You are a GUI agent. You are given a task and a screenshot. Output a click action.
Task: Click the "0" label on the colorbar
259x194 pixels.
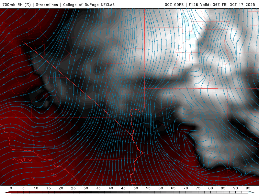point(11,188)
